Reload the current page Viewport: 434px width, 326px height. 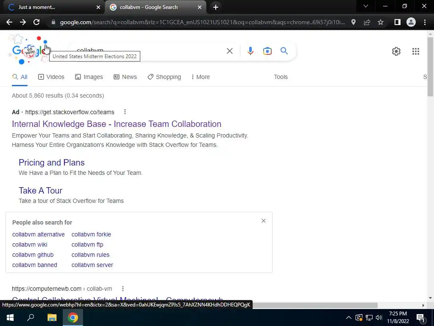click(x=36, y=22)
